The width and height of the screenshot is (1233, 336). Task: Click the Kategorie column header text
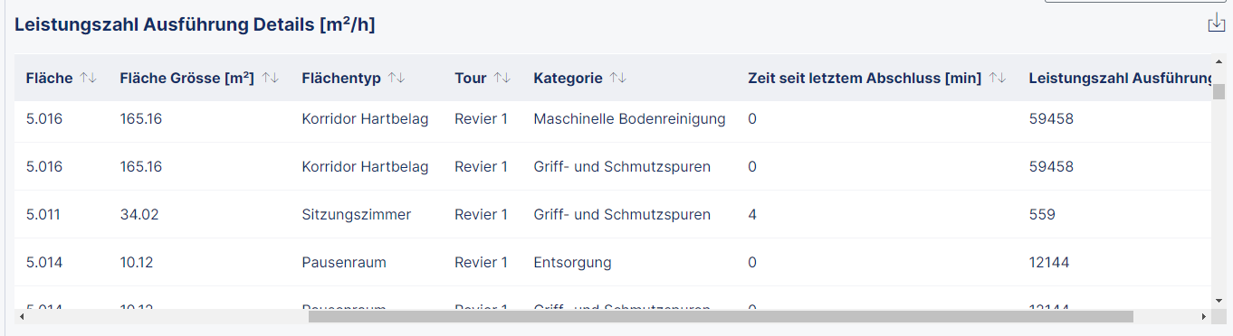pyautogui.click(x=568, y=79)
